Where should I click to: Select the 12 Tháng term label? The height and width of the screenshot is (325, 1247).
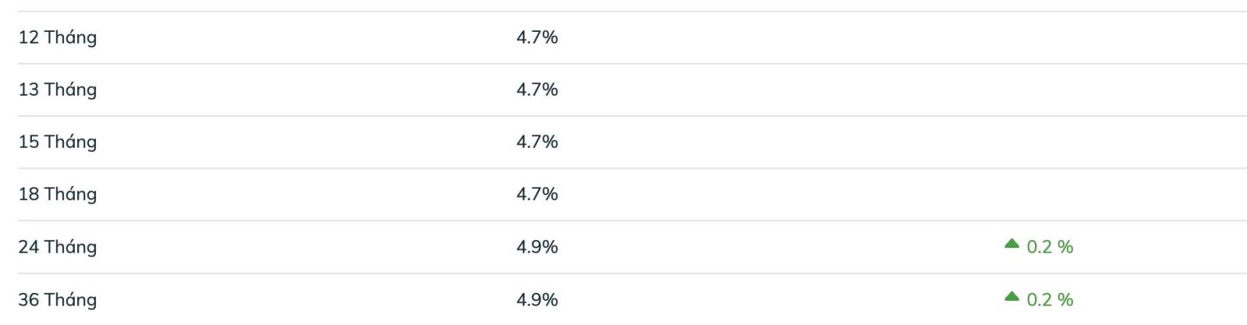[x=58, y=37]
